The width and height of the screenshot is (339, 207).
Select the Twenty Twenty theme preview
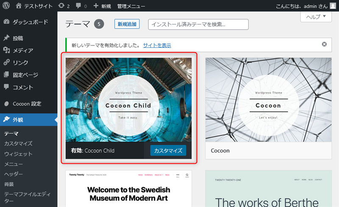(128, 189)
